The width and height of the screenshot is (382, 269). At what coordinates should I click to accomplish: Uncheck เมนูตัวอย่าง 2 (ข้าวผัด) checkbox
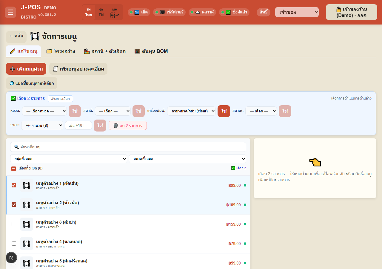[x=14, y=205]
